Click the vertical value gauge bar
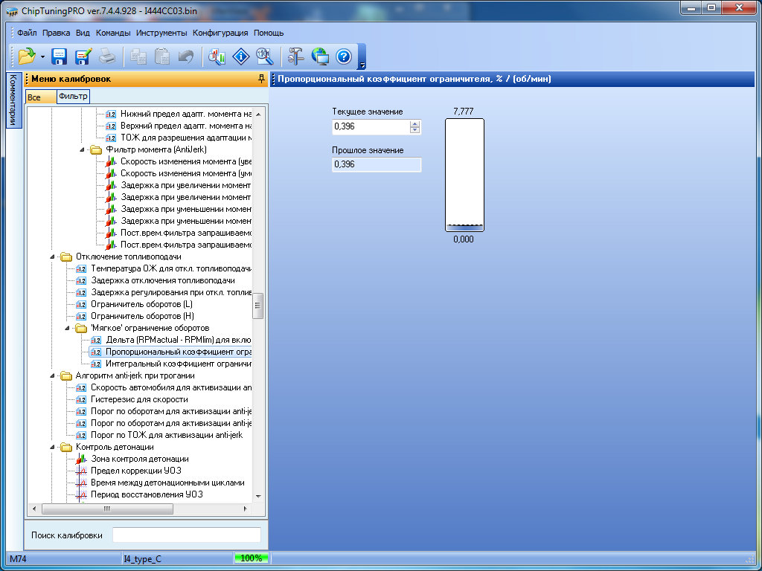Image resolution: width=762 pixels, height=571 pixels. (464, 175)
